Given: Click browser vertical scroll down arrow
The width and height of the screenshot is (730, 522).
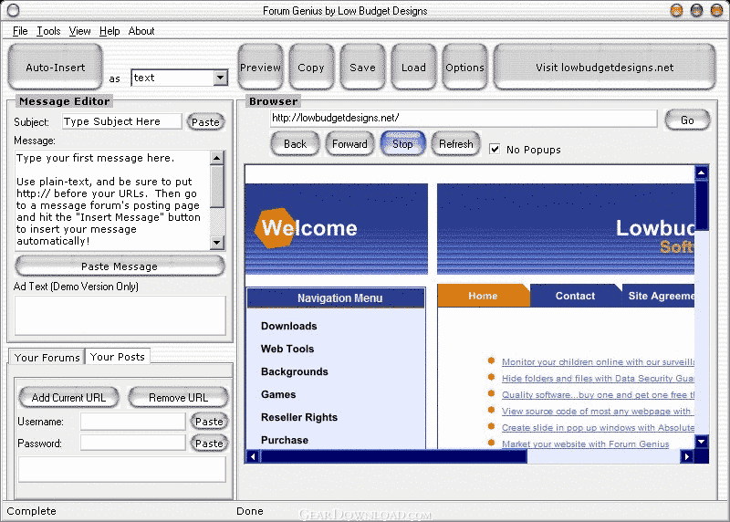Looking at the screenshot, I should (x=702, y=441).
